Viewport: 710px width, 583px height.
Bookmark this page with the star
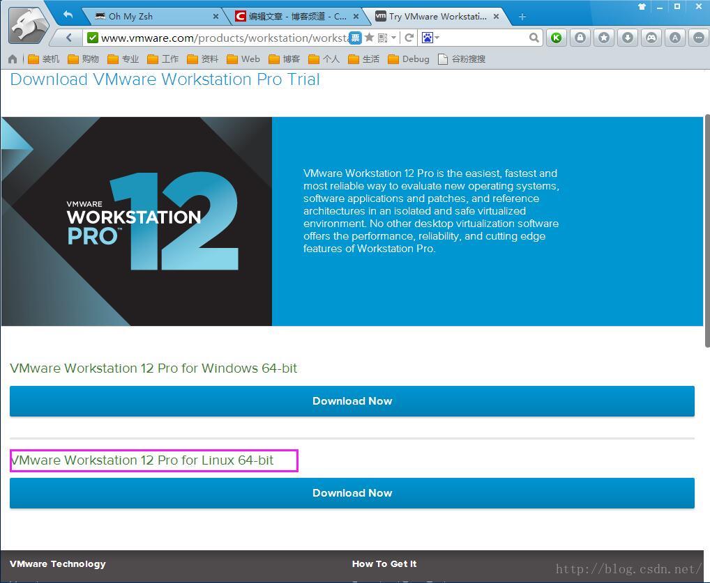coord(369,37)
